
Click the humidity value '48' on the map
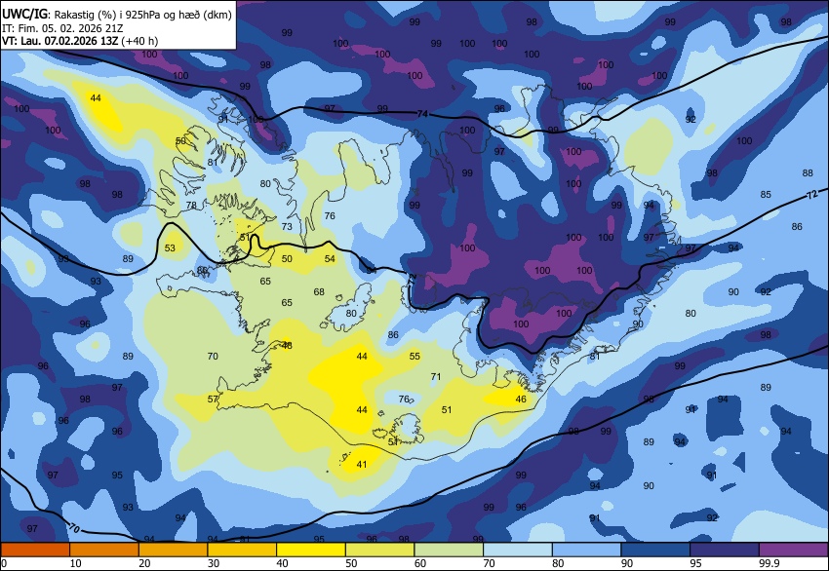click(287, 346)
